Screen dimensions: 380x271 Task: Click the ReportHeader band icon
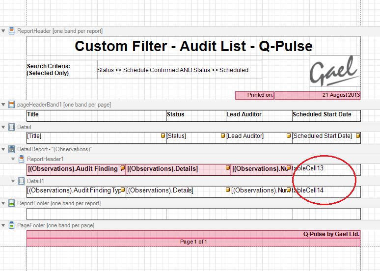11,31
